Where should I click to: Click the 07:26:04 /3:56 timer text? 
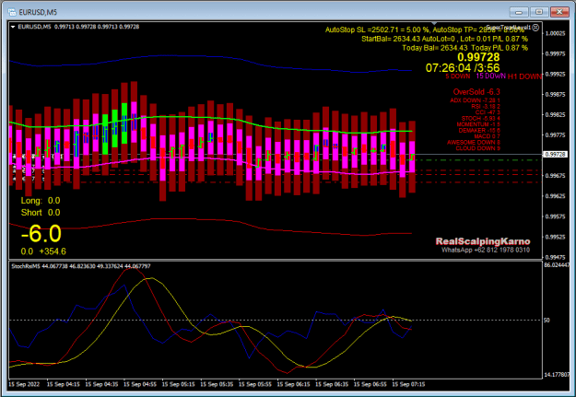coord(463,68)
